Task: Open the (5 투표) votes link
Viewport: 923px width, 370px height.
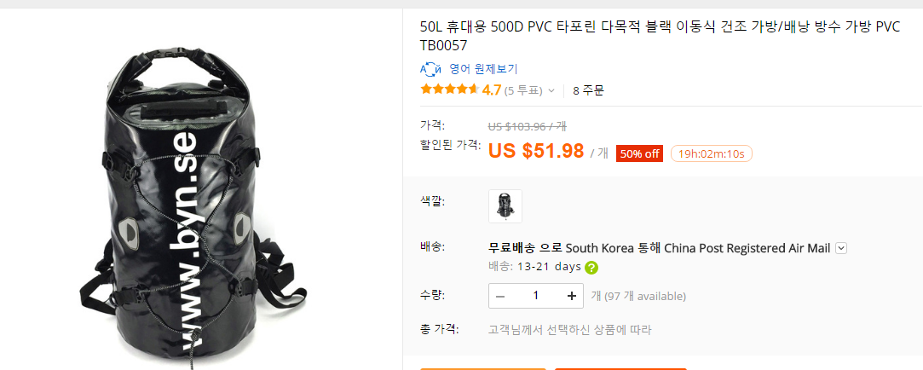Action: coord(523,90)
